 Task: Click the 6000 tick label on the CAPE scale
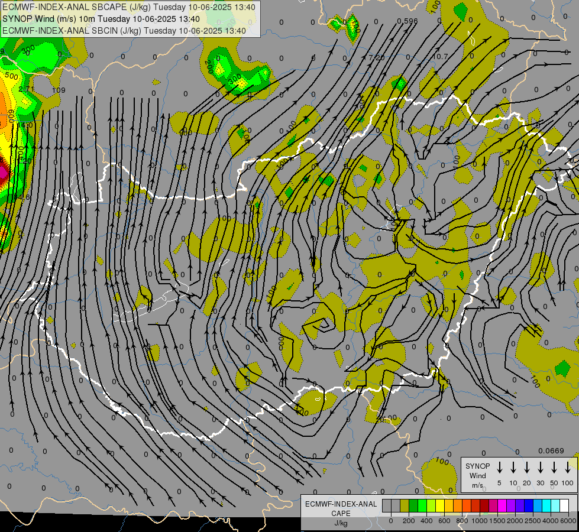(568, 521)
